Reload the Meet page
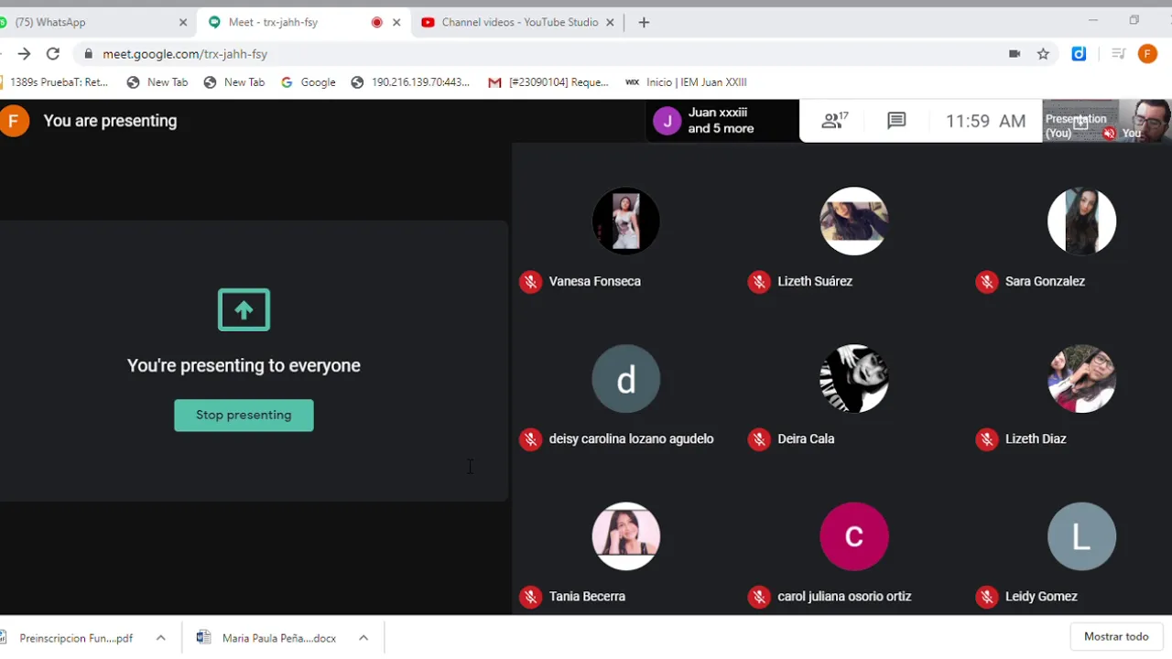Image resolution: width=1172 pixels, height=659 pixels. tap(53, 54)
